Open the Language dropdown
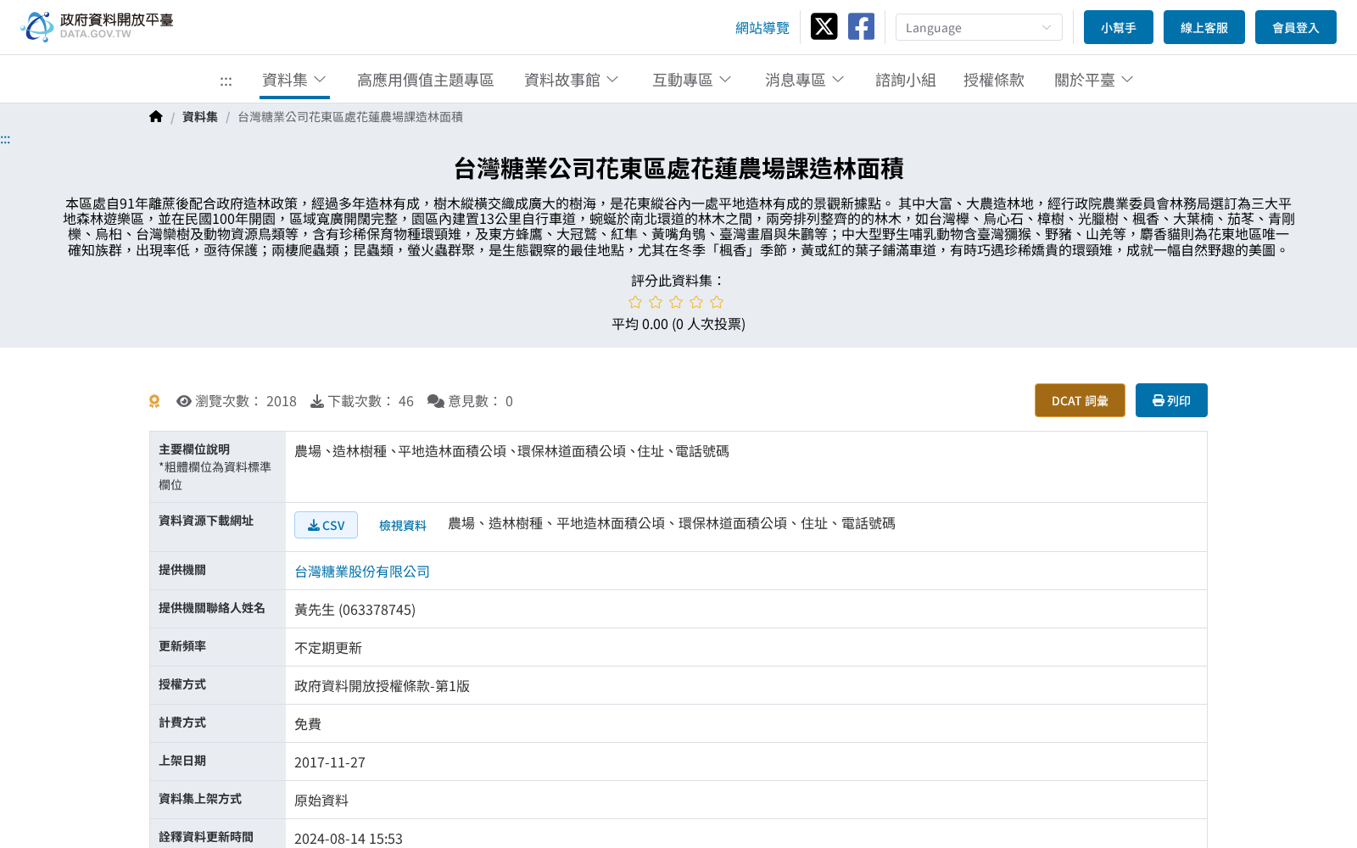The image size is (1357, 848). pyautogui.click(x=979, y=27)
